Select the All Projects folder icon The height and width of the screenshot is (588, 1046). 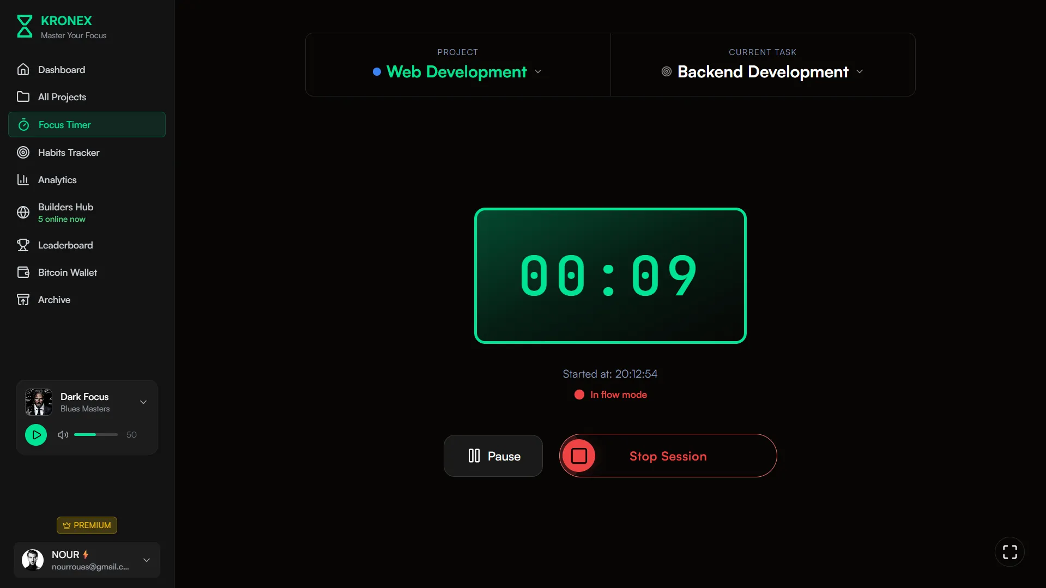click(24, 97)
